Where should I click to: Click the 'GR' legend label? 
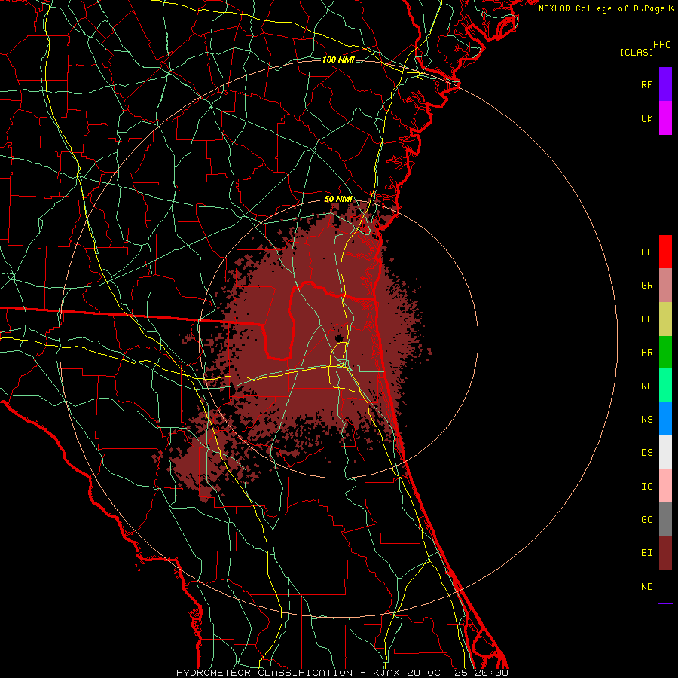click(x=646, y=286)
